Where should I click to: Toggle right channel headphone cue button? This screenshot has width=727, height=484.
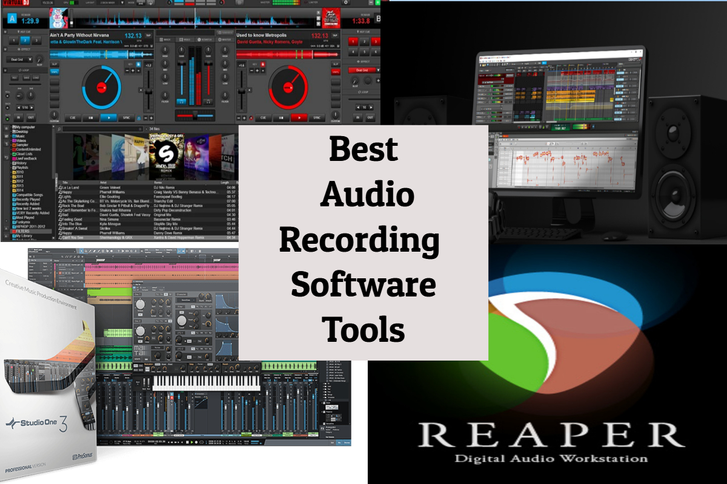click(x=208, y=102)
